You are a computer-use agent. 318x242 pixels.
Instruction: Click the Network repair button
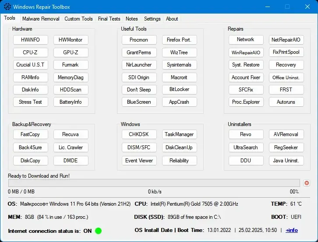pyautogui.click(x=246, y=39)
